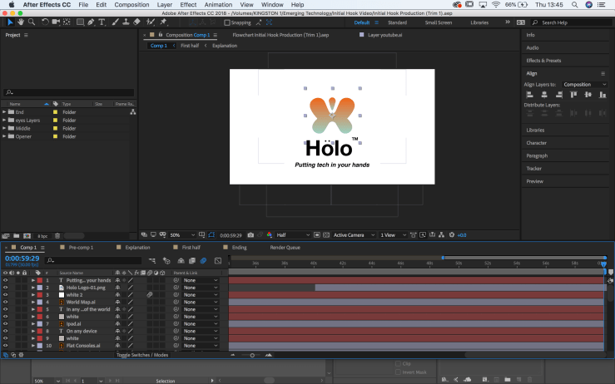Image resolution: width=615 pixels, height=384 pixels.
Task: Open the Composition menu
Action: pyautogui.click(x=131, y=5)
